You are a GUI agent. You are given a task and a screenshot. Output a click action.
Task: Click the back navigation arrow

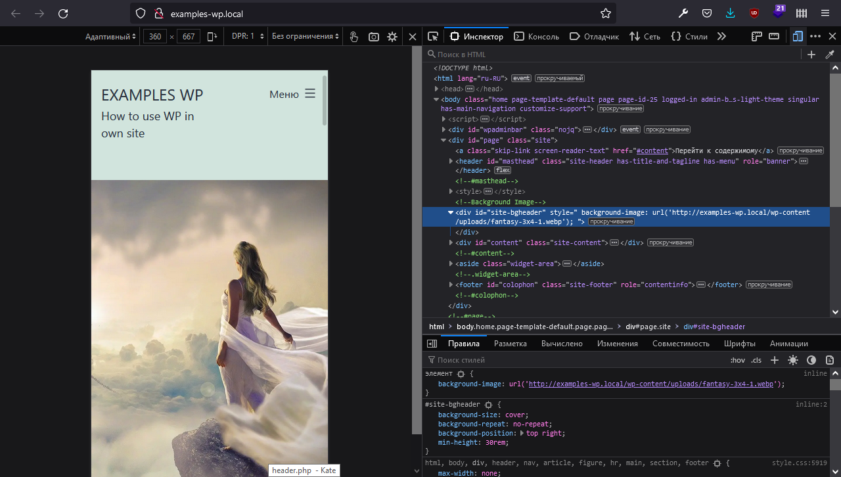click(x=16, y=13)
